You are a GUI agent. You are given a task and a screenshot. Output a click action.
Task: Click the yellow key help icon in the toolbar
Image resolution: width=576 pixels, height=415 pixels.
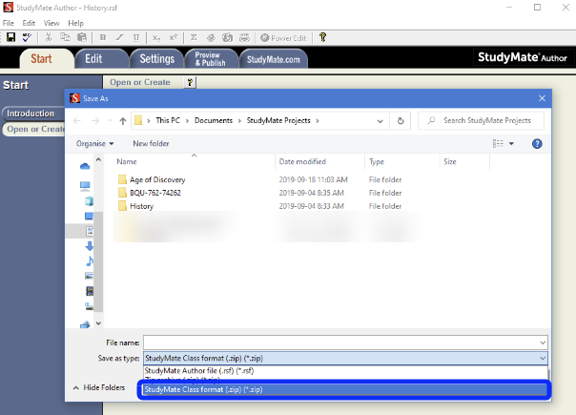point(323,37)
